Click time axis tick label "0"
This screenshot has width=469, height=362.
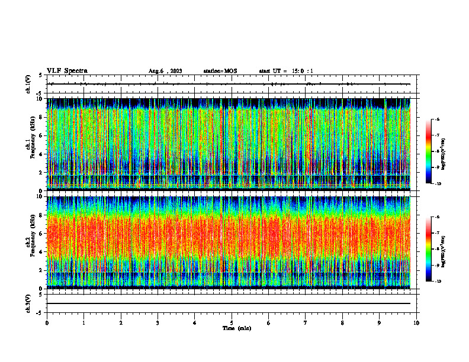pos(47,323)
